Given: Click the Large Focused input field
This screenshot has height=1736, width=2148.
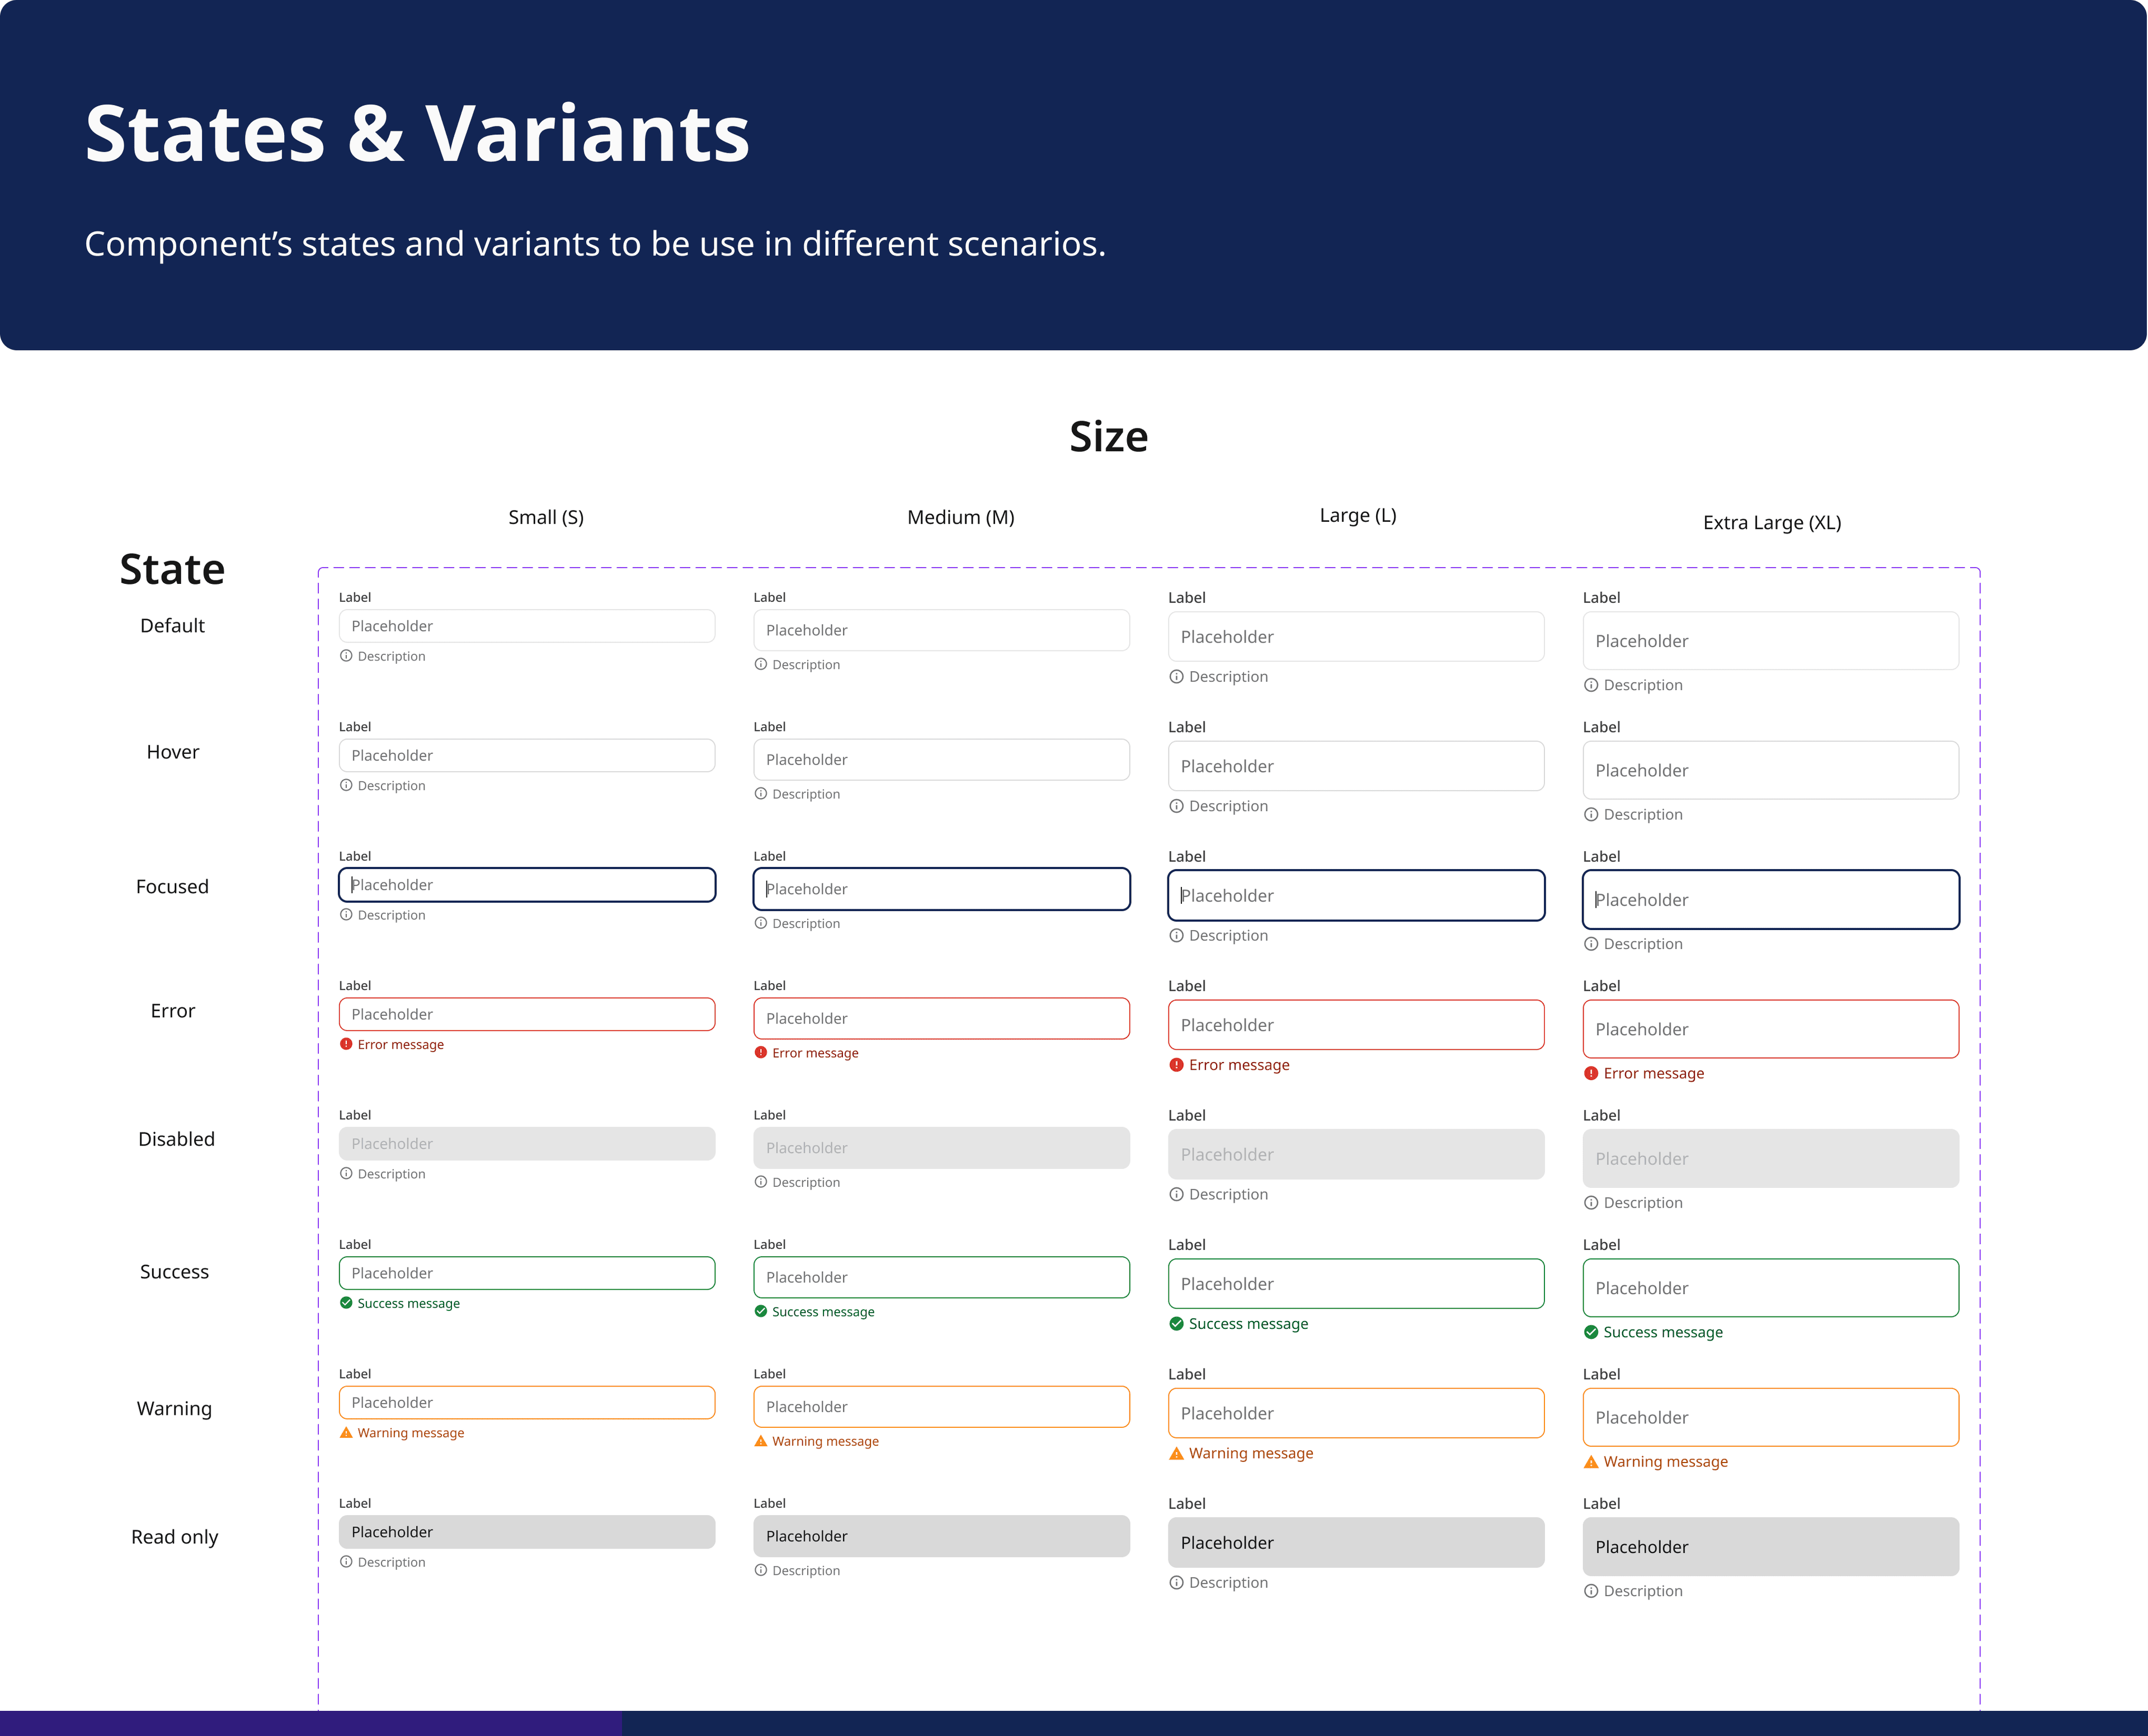Looking at the screenshot, I should [x=1356, y=895].
